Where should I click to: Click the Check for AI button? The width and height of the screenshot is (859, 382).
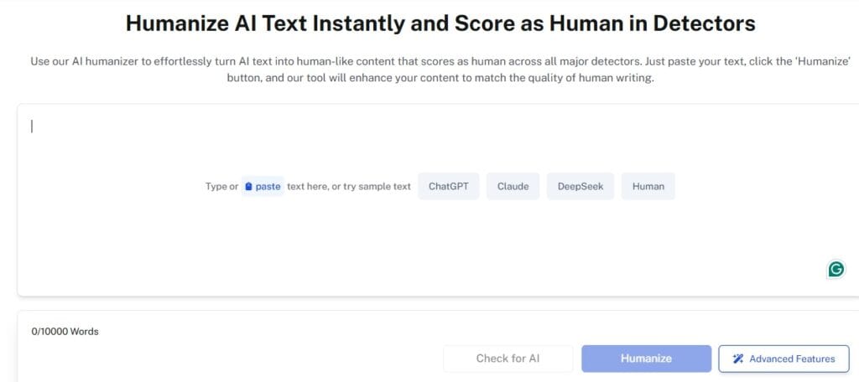508,359
